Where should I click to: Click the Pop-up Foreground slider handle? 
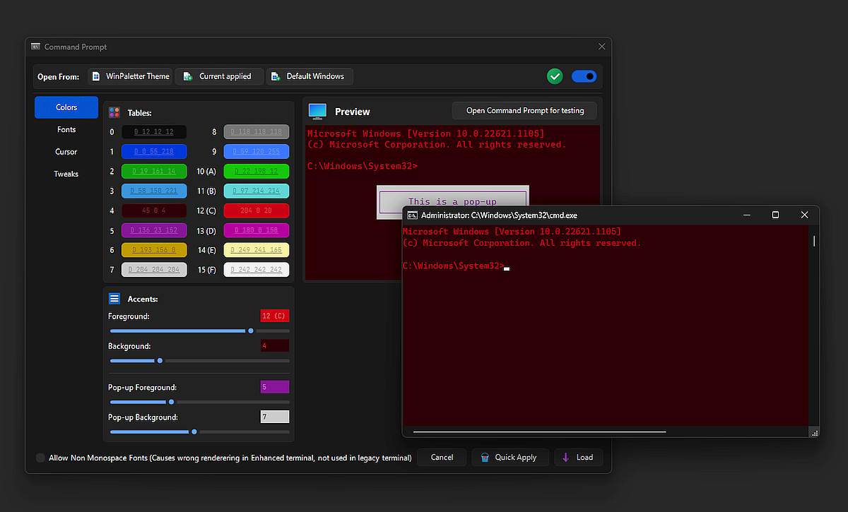coord(171,402)
